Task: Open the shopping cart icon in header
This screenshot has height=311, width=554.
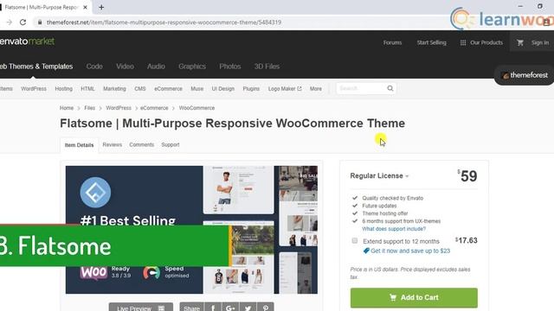Action: 520,42
